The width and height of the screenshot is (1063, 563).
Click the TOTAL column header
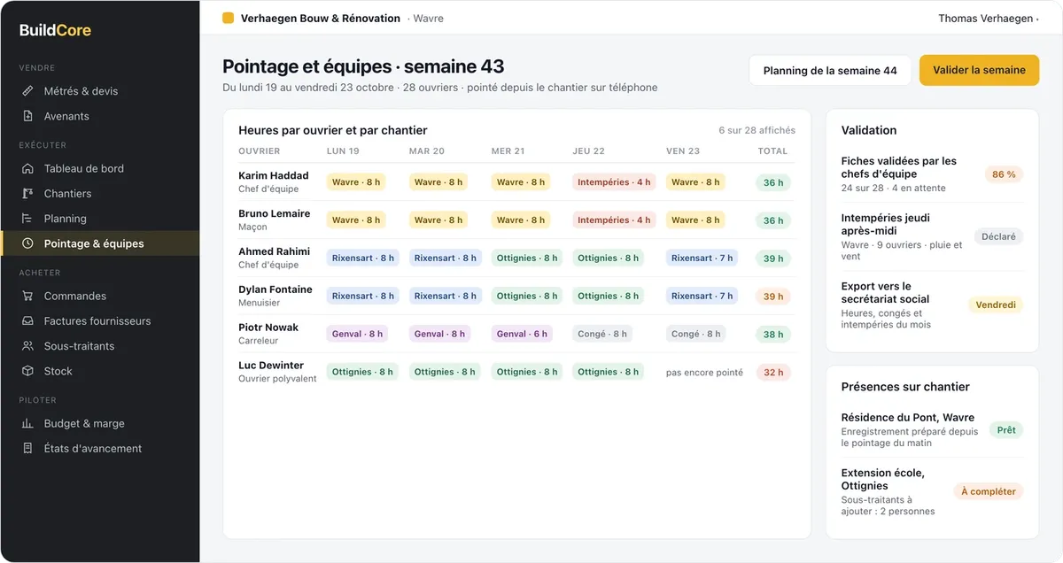(772, 151)
